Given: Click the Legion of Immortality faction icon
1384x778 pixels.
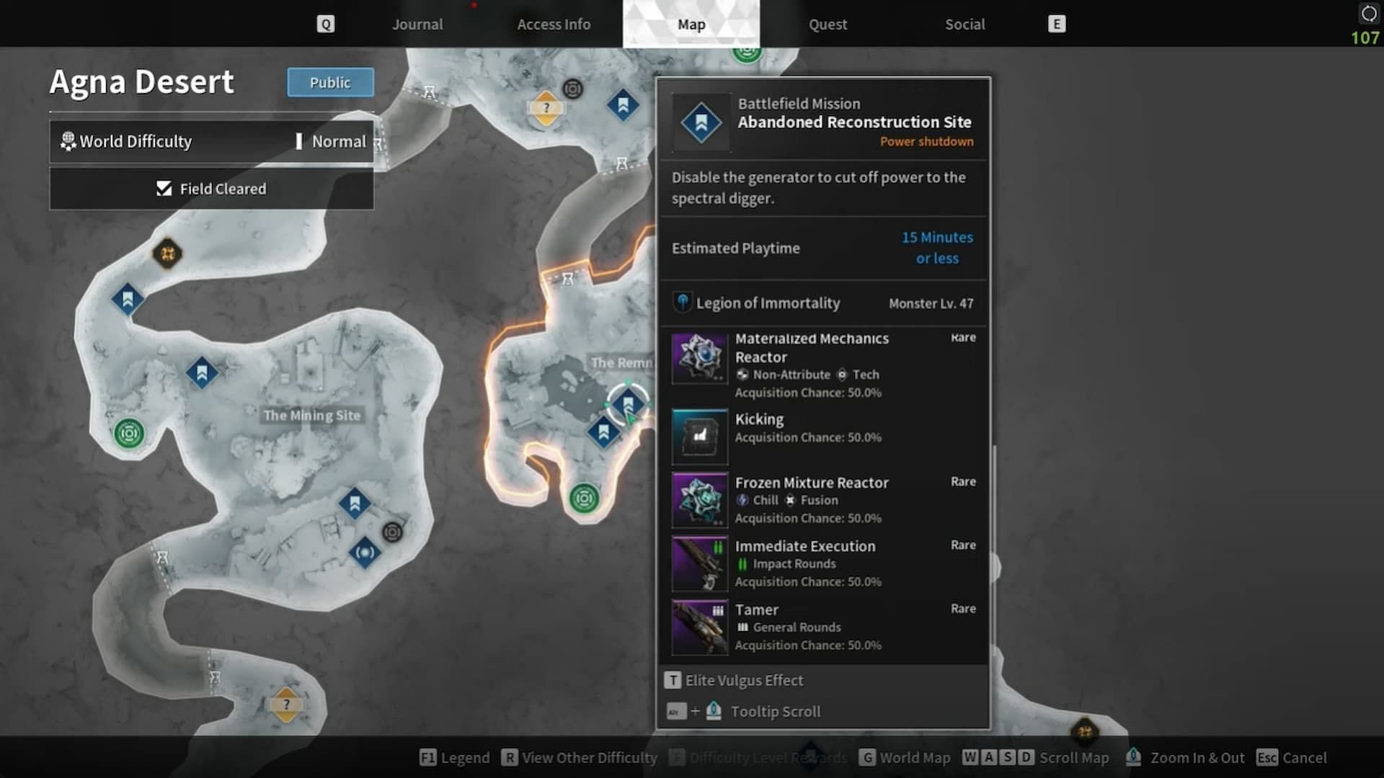Looking at the screenshot, I should point(680,303).
